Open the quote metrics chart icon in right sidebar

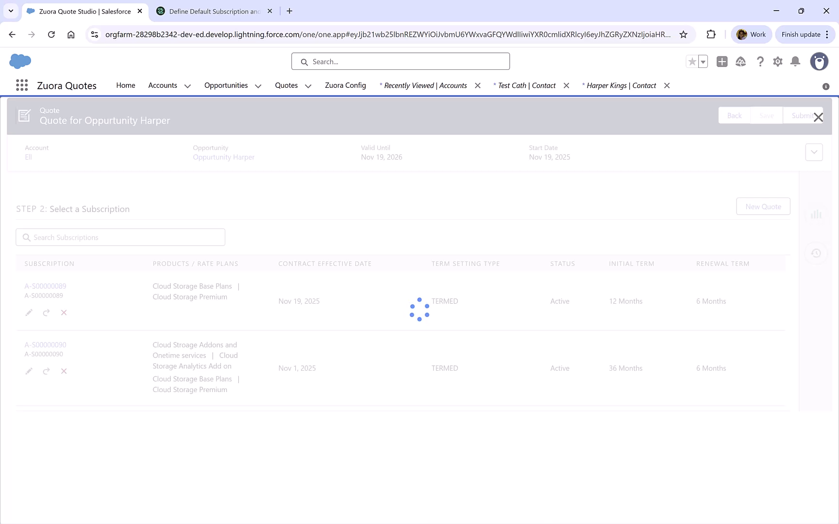click(x=816, y=214)
